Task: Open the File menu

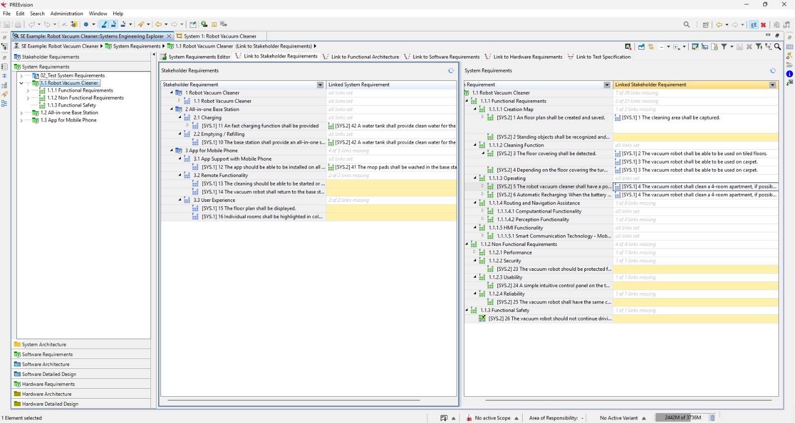Action: 6,13
